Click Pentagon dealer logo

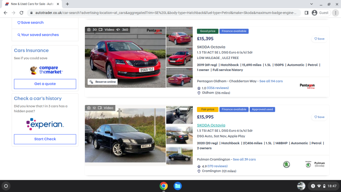(x=307, y=86)
